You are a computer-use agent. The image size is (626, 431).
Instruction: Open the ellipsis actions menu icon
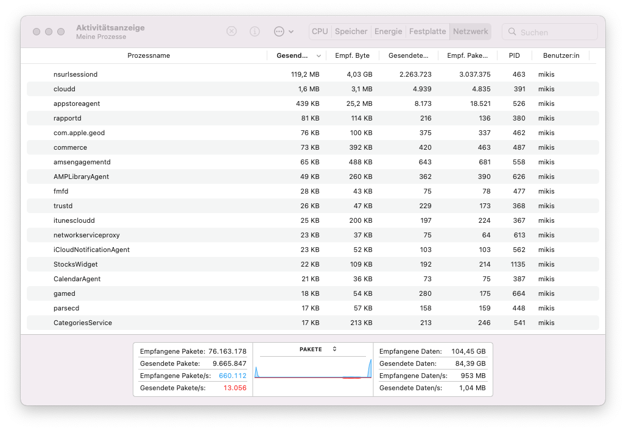tap(279, 32)
